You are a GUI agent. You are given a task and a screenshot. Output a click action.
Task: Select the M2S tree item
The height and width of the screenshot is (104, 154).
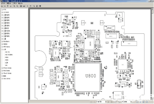(x=7, y=60)
